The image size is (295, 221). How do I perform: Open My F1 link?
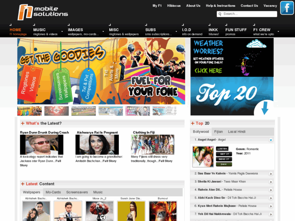157,6
